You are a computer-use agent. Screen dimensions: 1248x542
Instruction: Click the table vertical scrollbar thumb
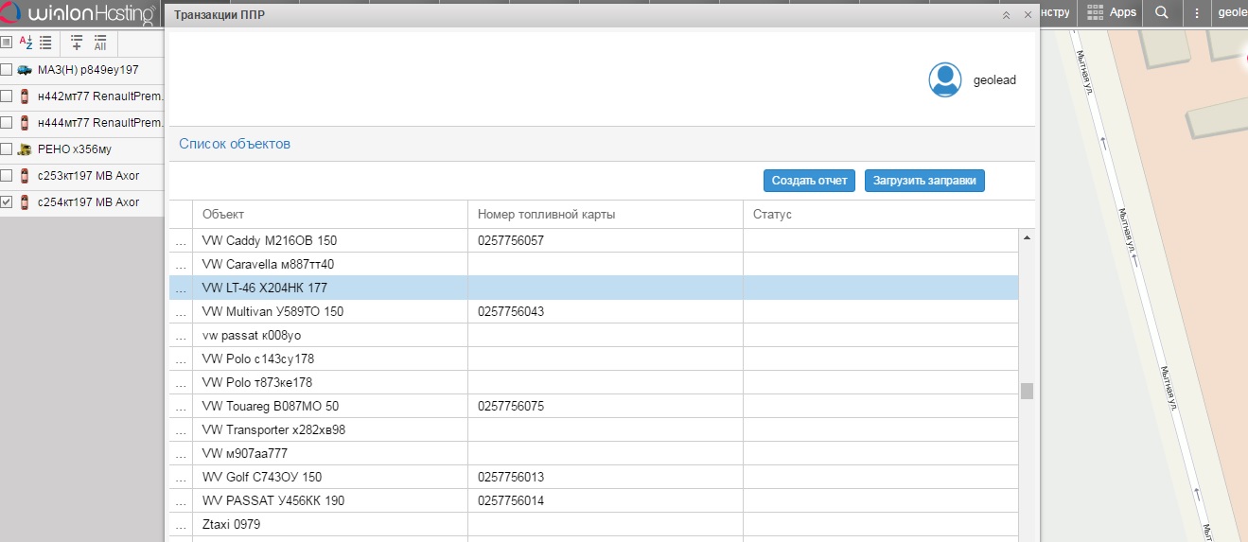click(1027, 391)
